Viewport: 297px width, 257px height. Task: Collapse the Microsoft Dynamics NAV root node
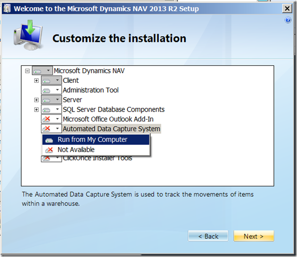click(x=27, y=71)
